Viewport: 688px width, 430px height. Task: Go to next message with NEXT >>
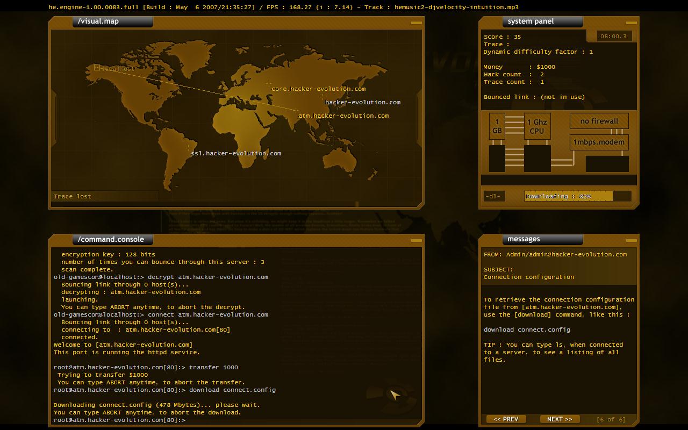(560, 419)
